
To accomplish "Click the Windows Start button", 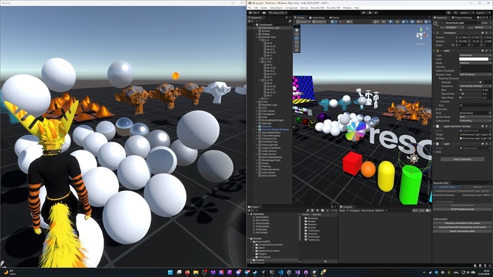I will (170, 272).
